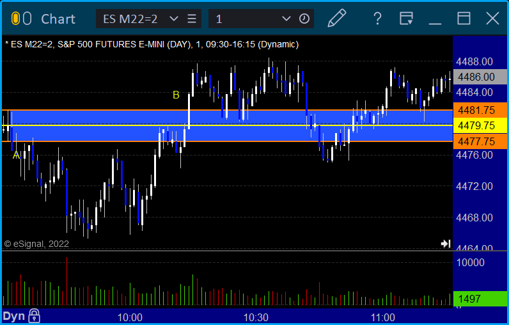The width and height of the screenshot is (509, 325).
Task: Click the yellow B chart label
Action: (176, 95)
